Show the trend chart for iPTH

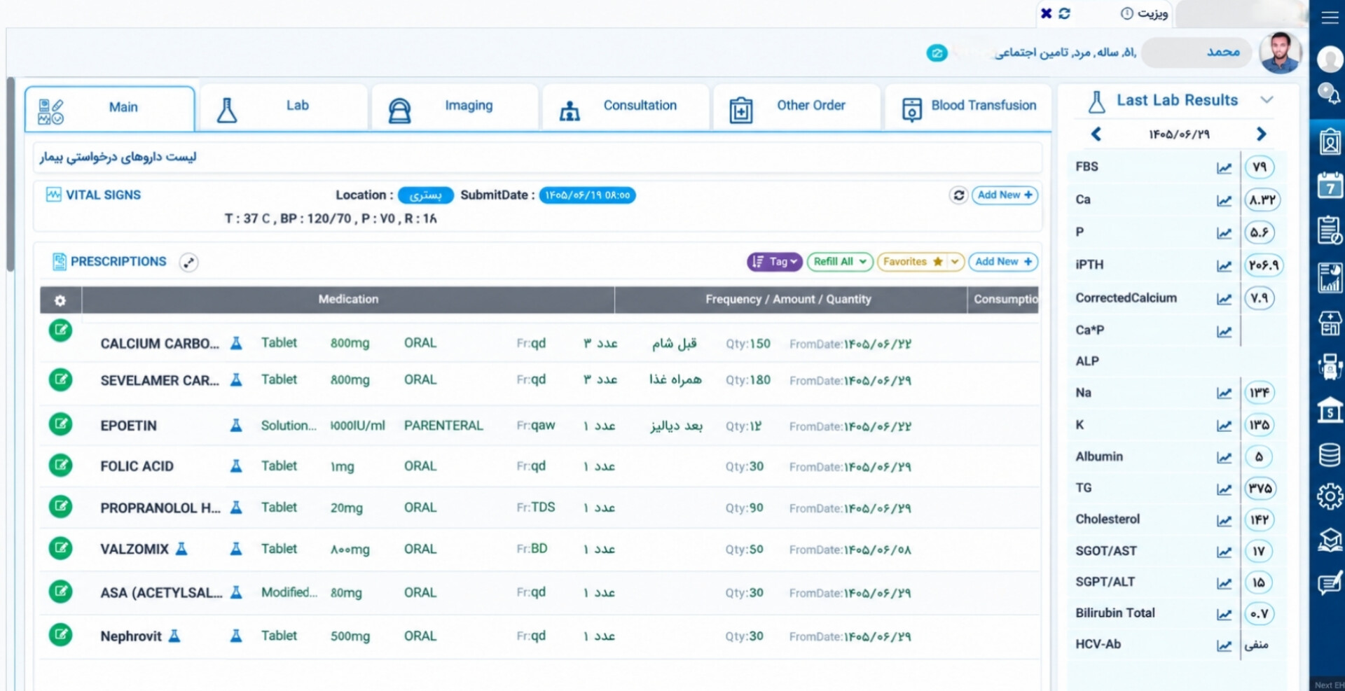(x=1224, y=266)
